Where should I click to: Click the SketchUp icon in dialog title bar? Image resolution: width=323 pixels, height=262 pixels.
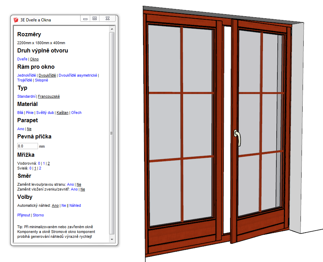coord(16,20)
